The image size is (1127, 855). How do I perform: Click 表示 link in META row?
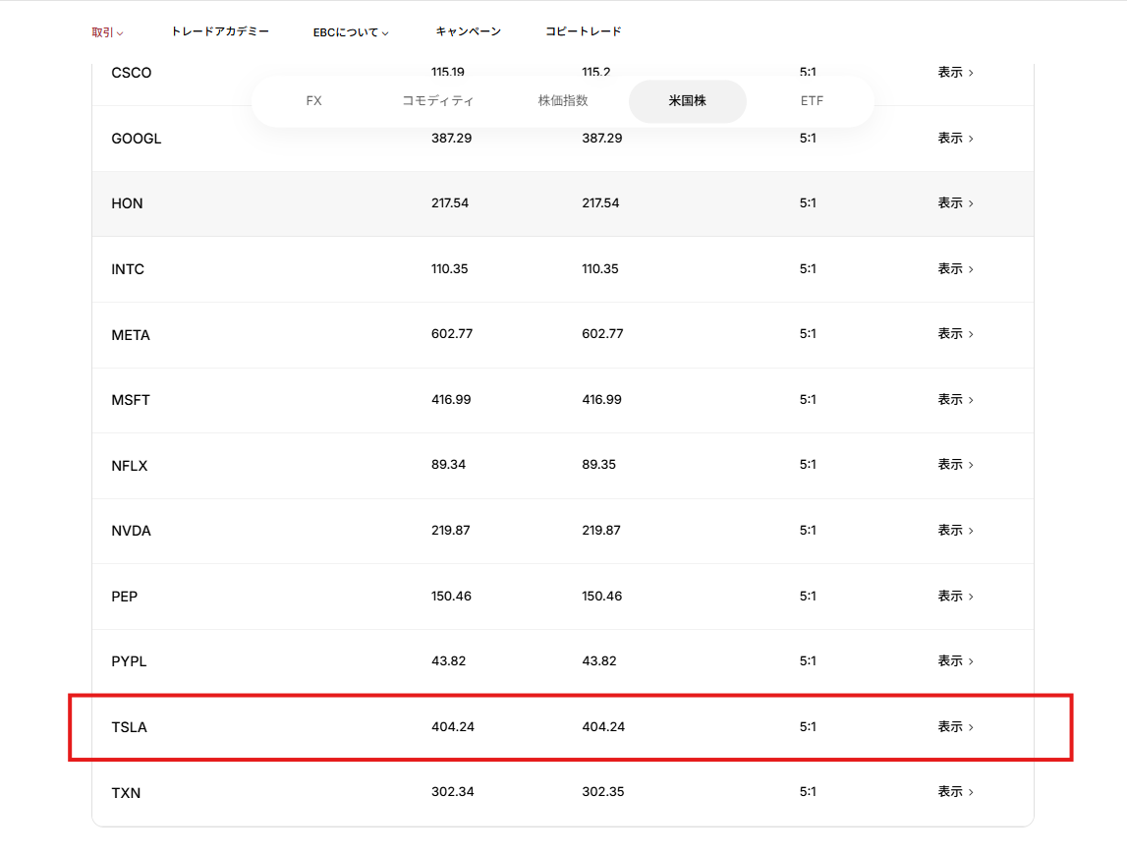(x=955, y=334)
